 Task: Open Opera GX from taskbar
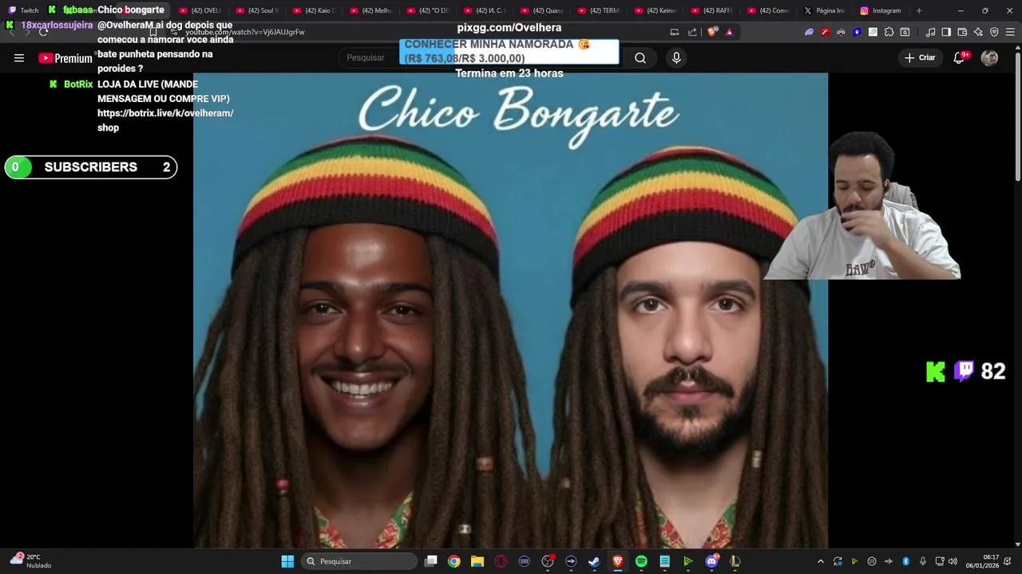501,561
